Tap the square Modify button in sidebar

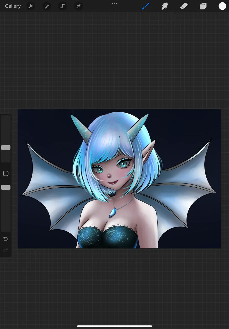tap(6, 173)
